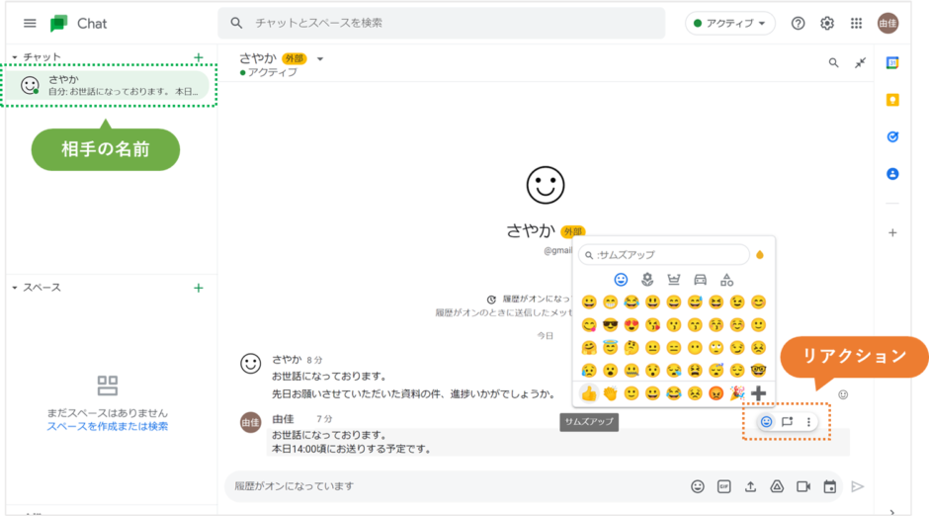Open スペースを作成または検索 link
929x516 pixels.
(108, 427)
